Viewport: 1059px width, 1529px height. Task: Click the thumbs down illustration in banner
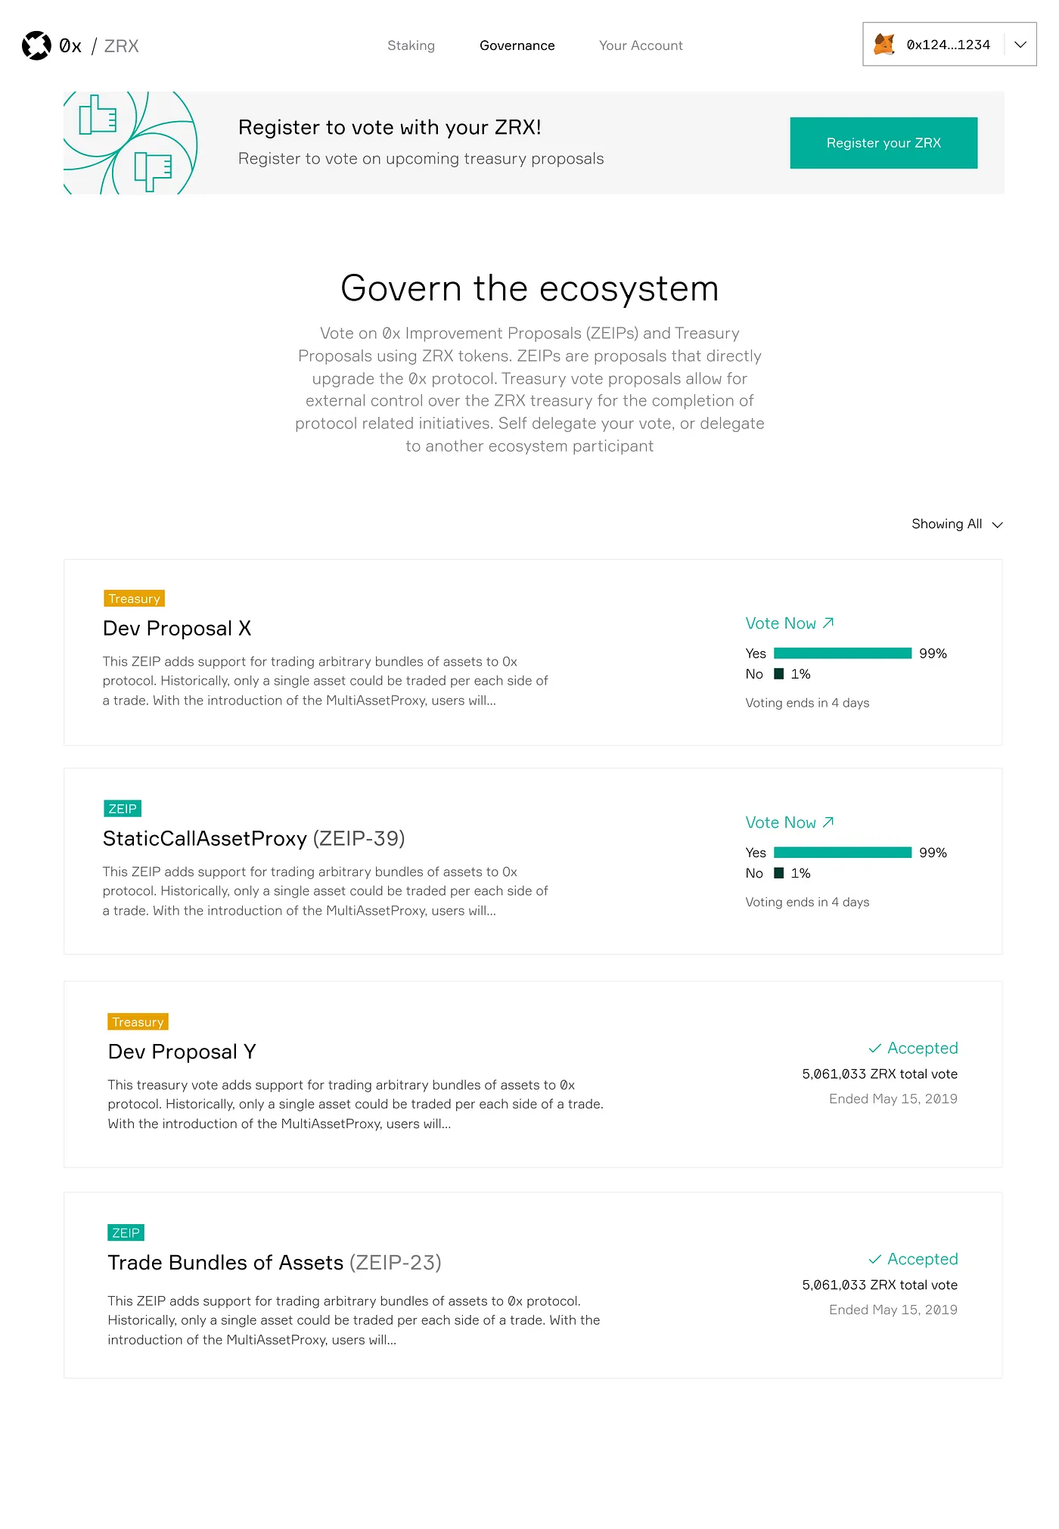[x=153, y=171]
